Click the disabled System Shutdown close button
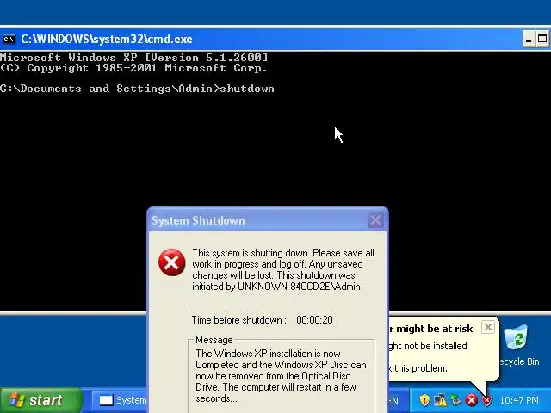Viewport: 551px width, 413px height. (375, 220)
